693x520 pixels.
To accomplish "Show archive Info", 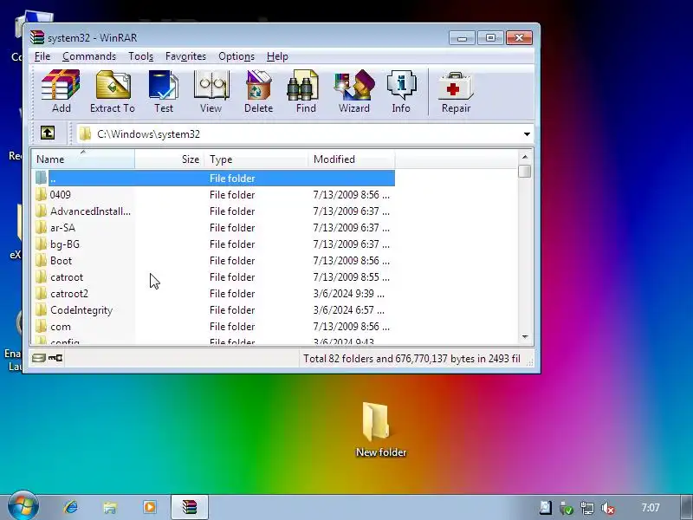I will [401, 92].
